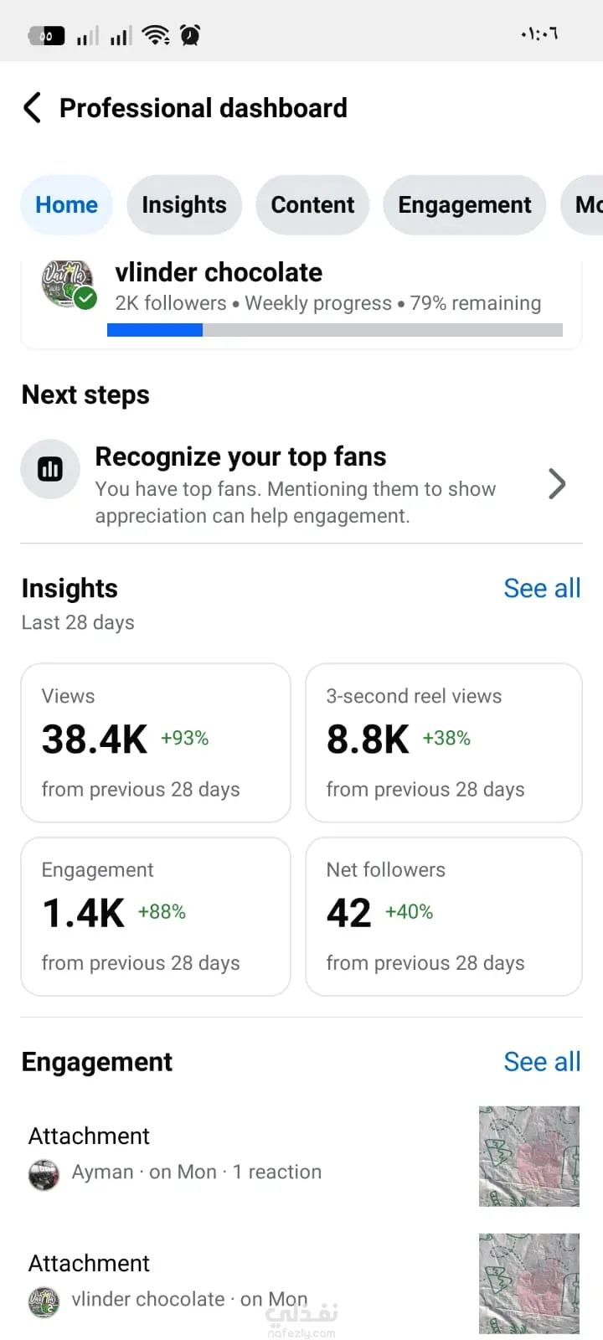The height and width of the screenshot is (1340, 603).
Task: Tap the Wi-Fi icon in status bar
Action: 156,35
